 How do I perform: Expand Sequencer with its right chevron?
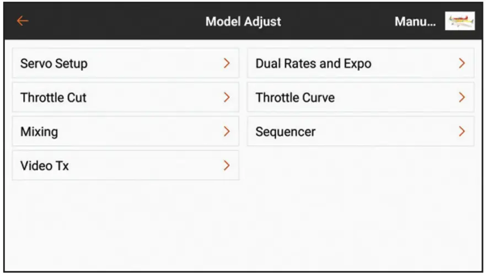[462, 132]
